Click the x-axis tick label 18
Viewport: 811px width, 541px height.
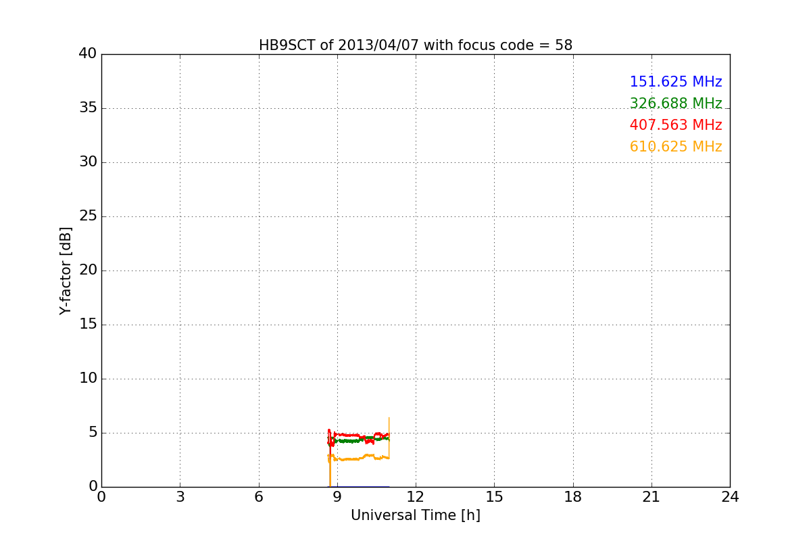point(573,497)
